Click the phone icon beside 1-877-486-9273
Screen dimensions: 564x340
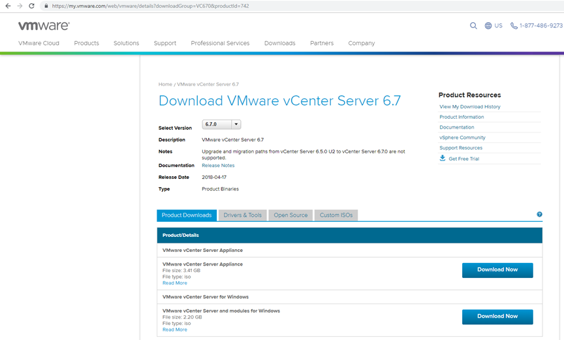point(514,25)
